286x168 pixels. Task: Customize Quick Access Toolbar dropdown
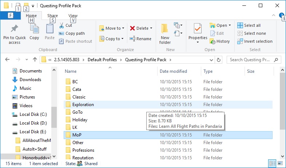(x=33, y=6)
